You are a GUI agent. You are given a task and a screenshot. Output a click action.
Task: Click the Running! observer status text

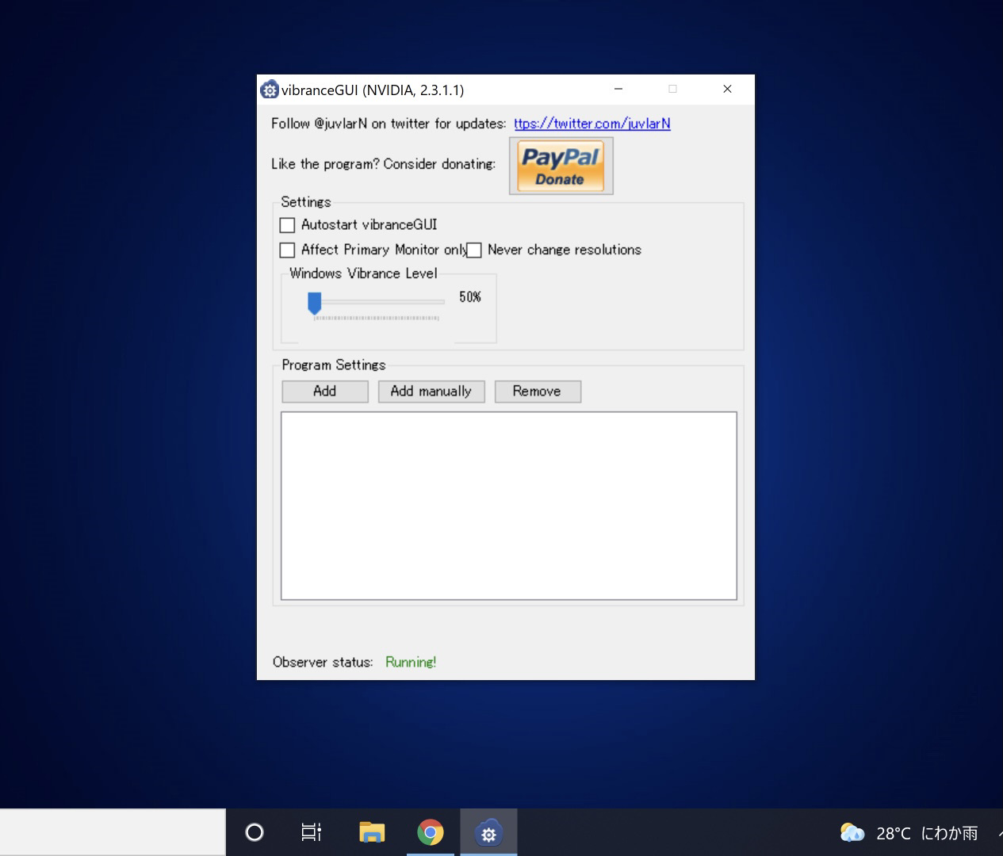click(410, 662)
